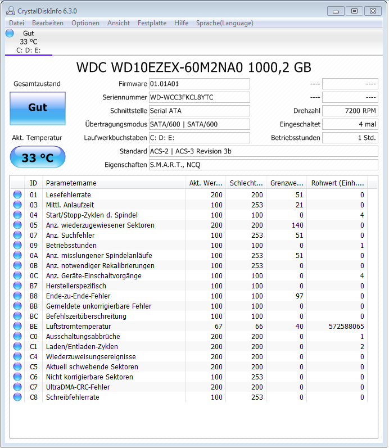Image resolution: width=389 pixels, height=448 pixels.
Task: Click status orb for Anz. misslungener Spindelanläufe
Action: click(17, 255)
